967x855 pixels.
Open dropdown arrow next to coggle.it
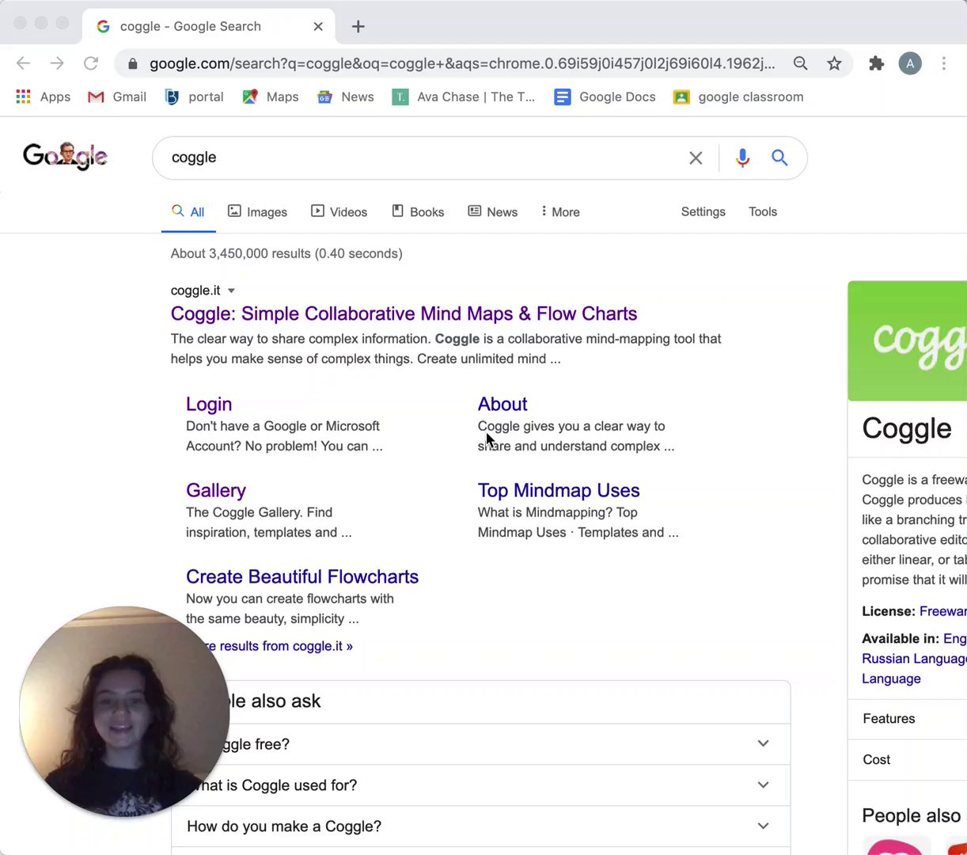pos(231,291)
